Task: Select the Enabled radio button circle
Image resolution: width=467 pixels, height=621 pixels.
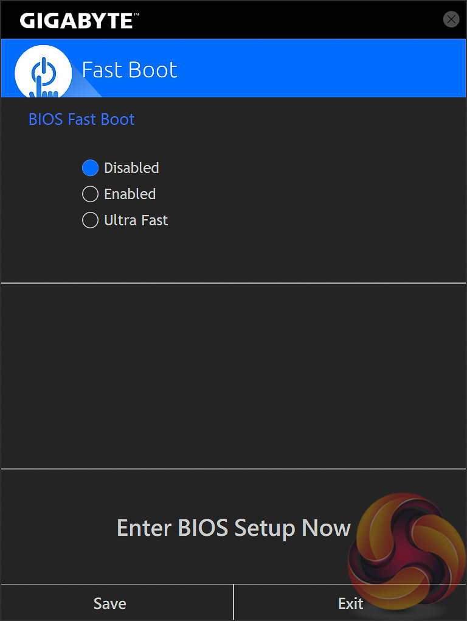Action: coord(90,194)
